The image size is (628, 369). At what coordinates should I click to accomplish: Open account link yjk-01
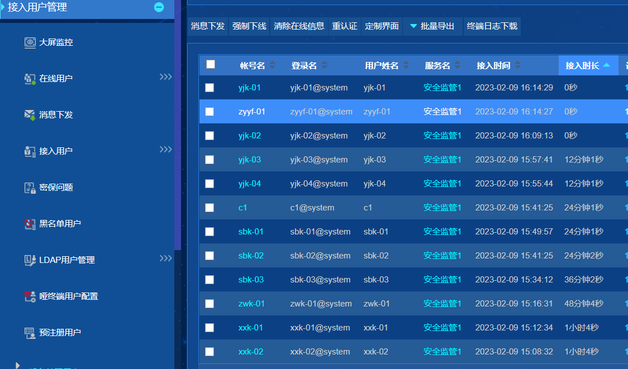[x=250, y=88]
